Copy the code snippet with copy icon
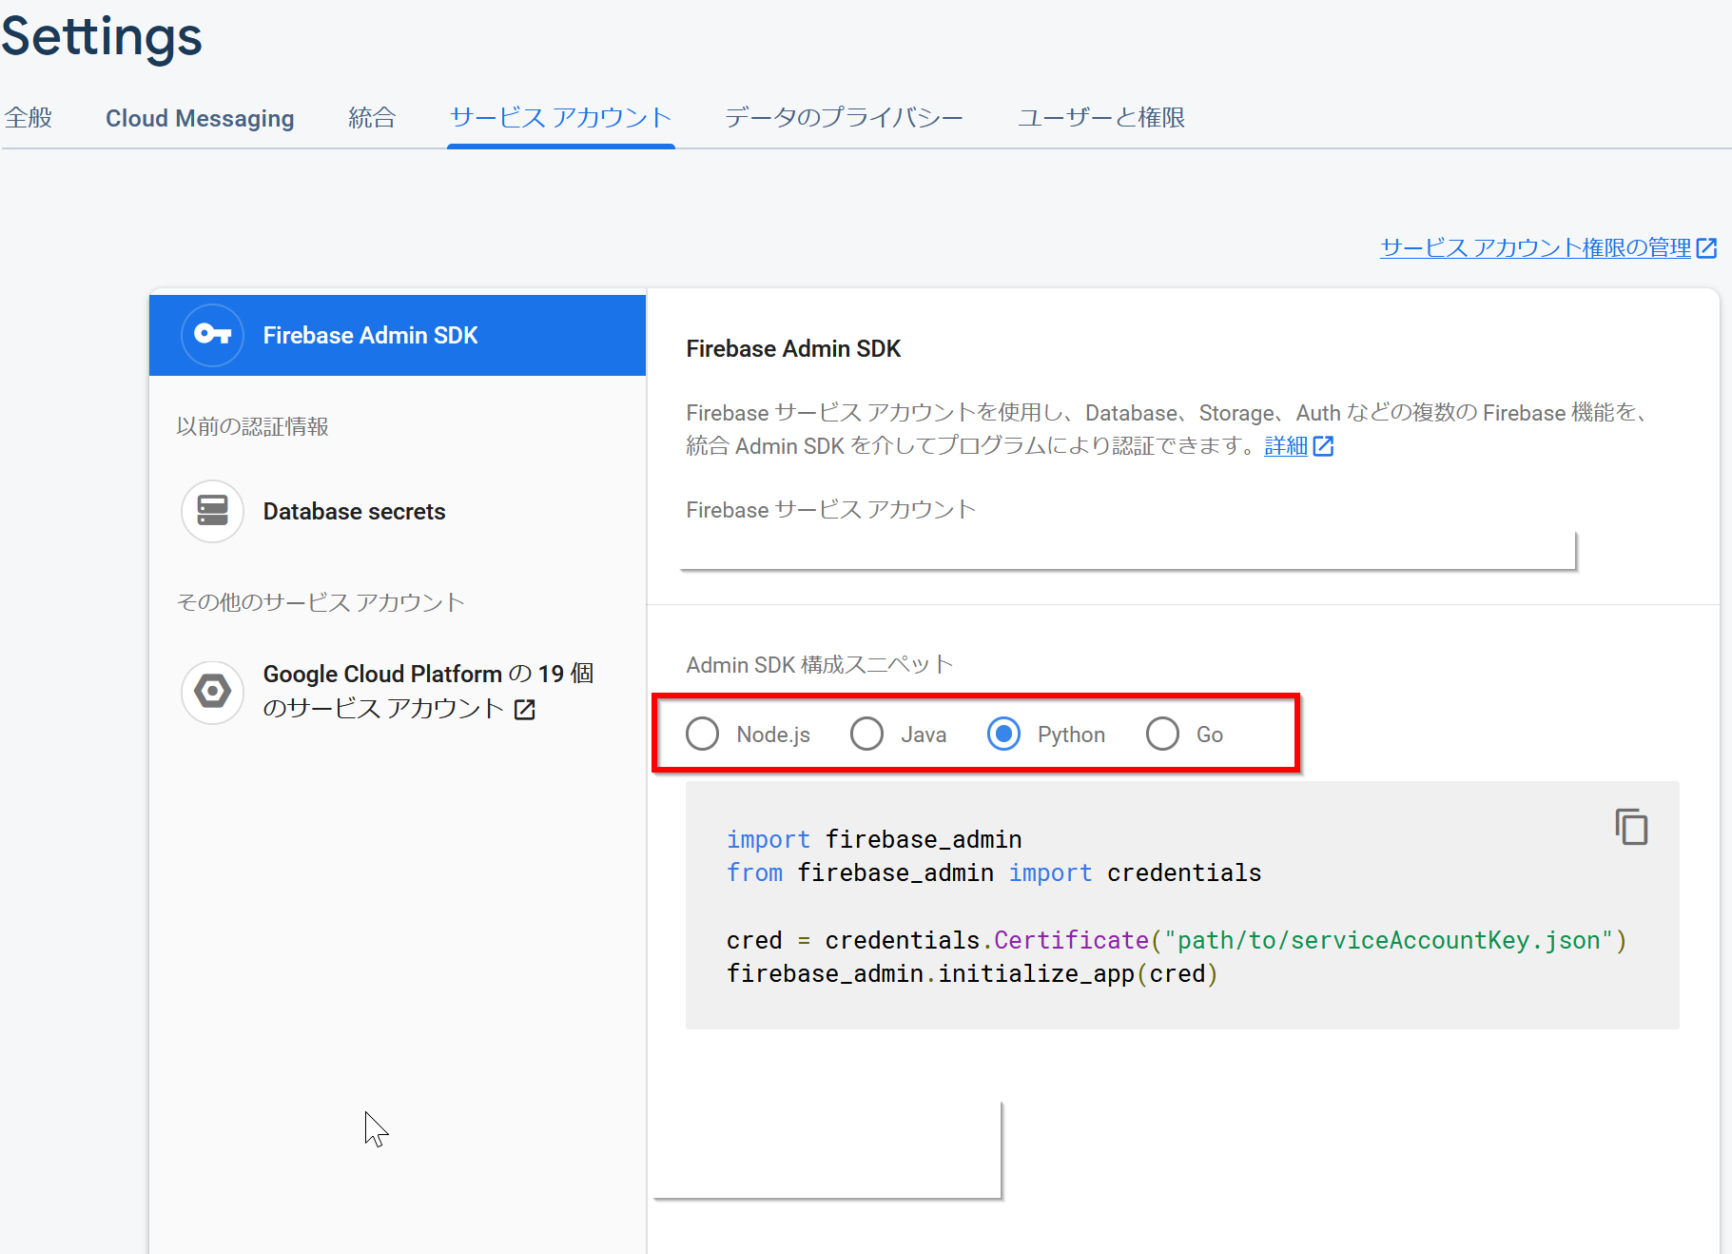The image size is (1732, 1254). coord(1630,827)
